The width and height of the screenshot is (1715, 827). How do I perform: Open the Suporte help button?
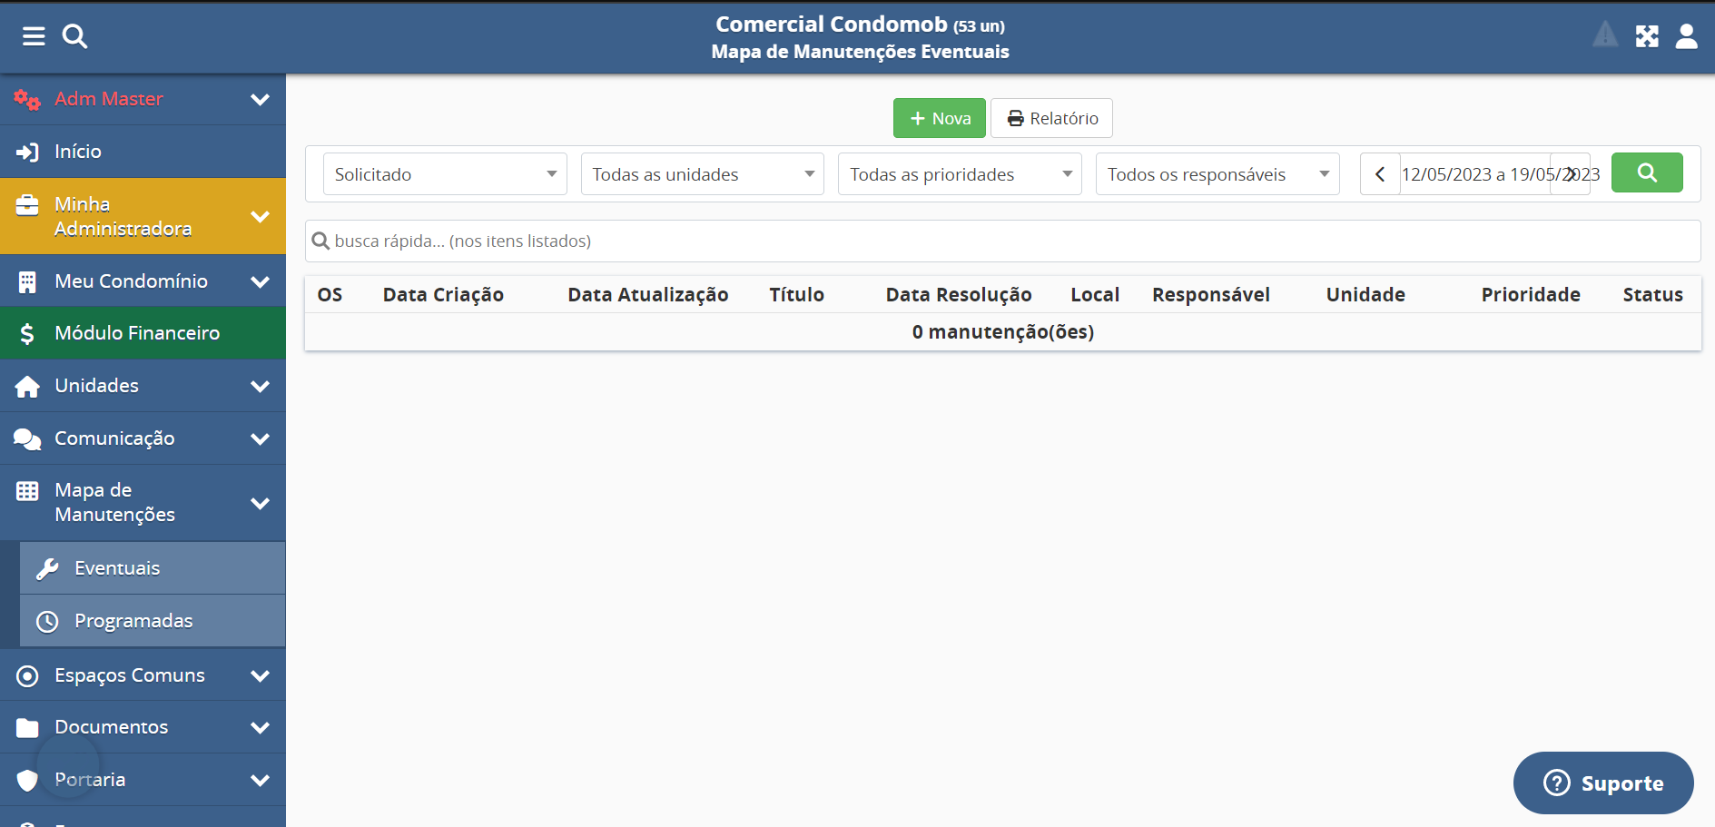click(x=1602, y=783)
